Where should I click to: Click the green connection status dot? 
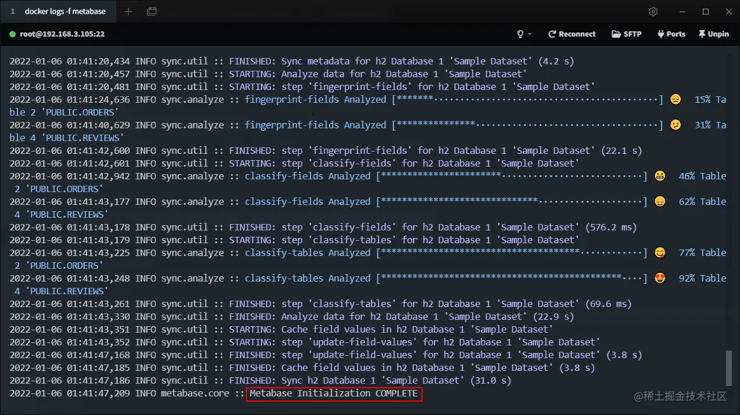[x=12, y=34]
